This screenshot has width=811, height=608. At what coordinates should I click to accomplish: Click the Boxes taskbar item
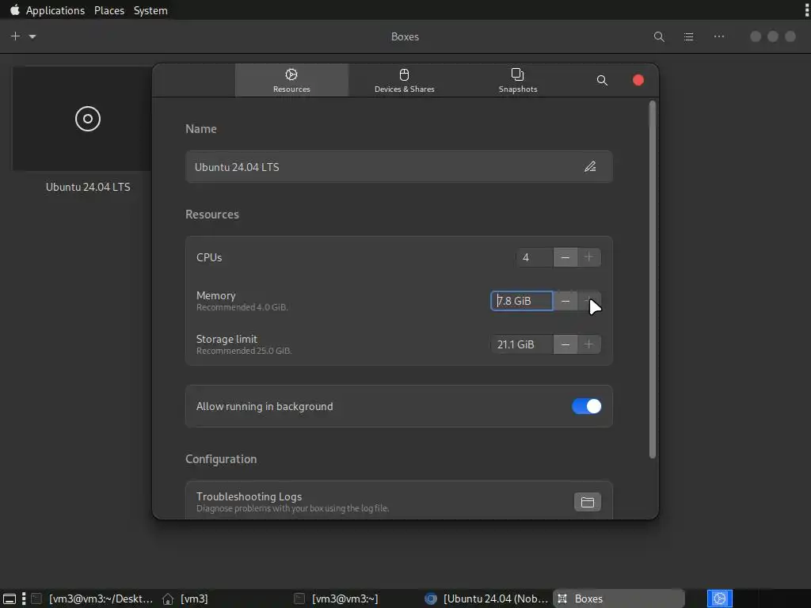click(618, 598)
